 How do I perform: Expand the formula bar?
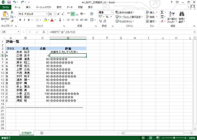195,32
